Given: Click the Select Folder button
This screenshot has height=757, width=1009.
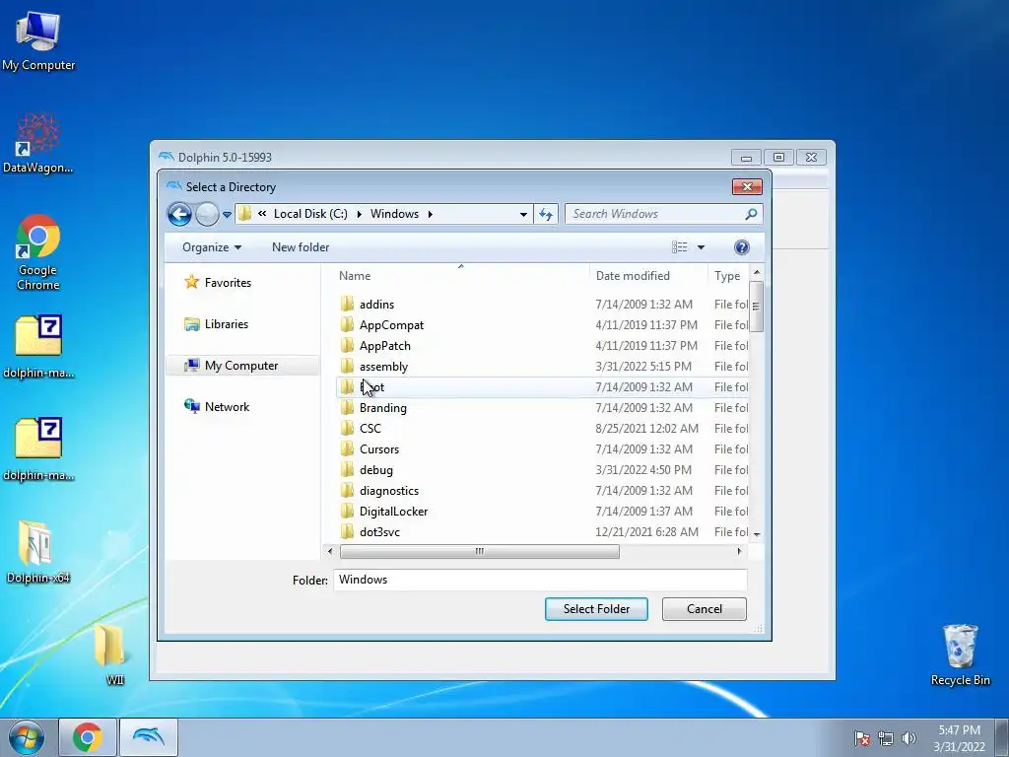Looking at the screenshot, I should (x=596, y=609).
